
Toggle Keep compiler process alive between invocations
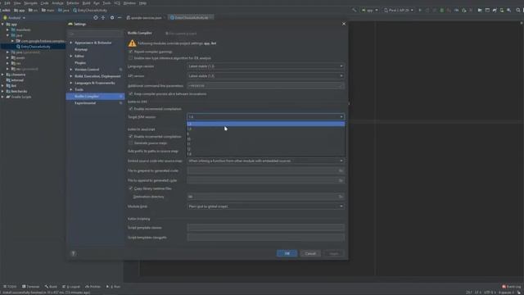tap(131, 94)
